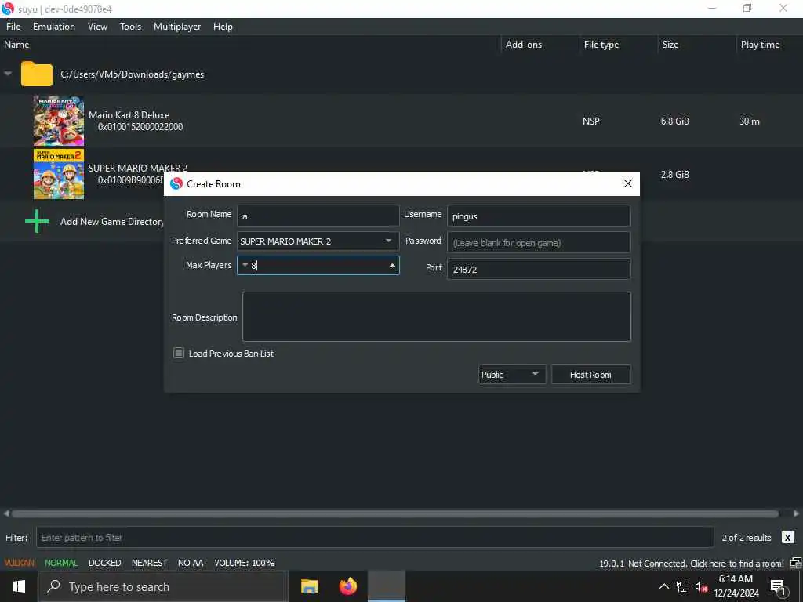Click the NSP file type of Mario Kart
The width and height of the screenshot is (803, 602).
coord(591,121)
